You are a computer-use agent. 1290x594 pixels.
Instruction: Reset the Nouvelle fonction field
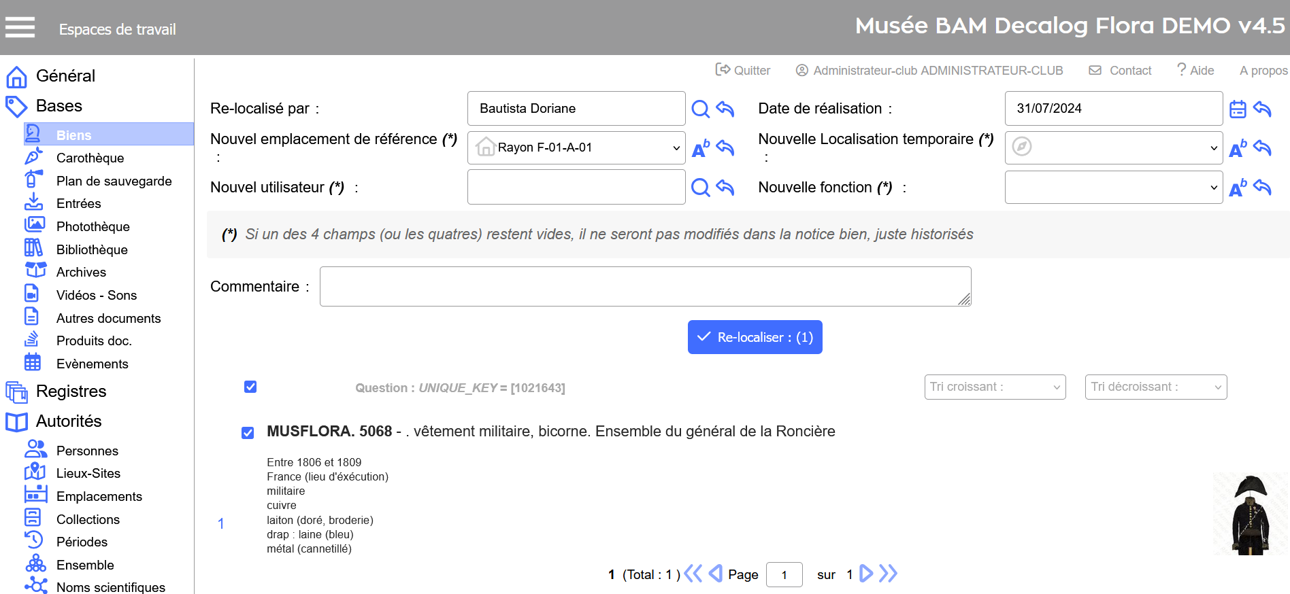point(1262,188)
